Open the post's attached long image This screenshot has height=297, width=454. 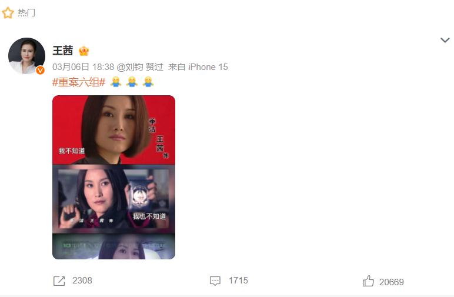click(113, 177)
